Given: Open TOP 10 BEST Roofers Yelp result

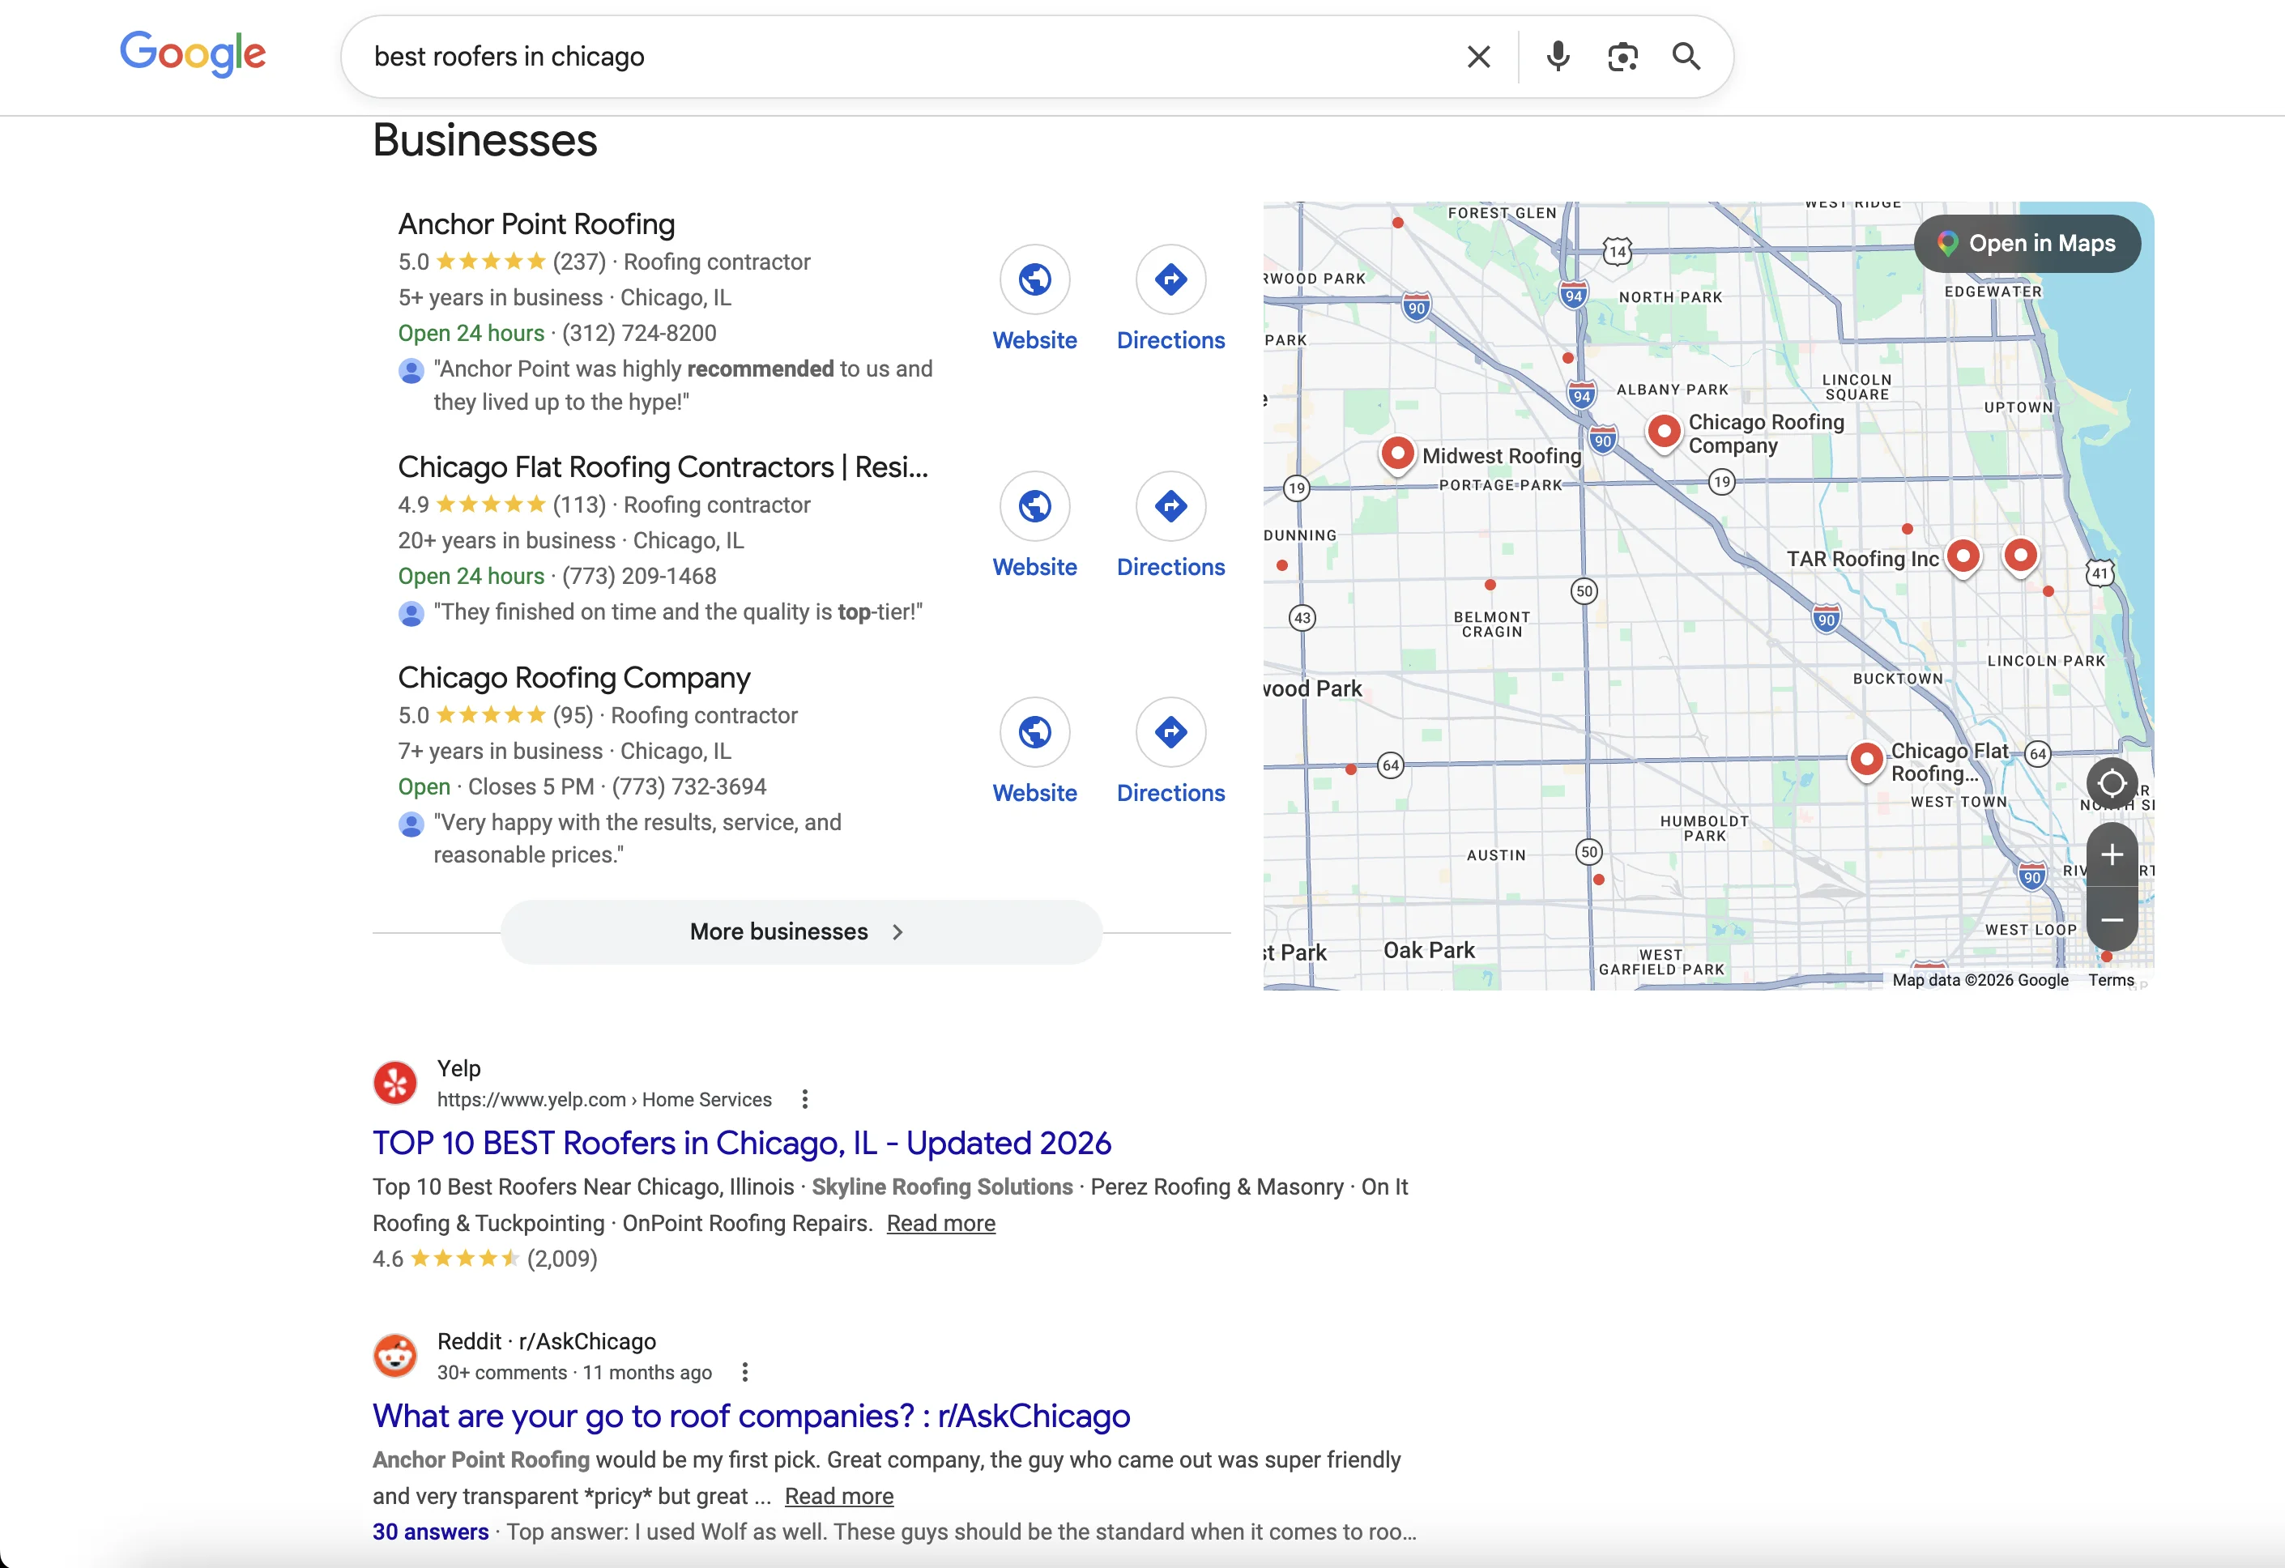Looking at the screenshot, I should click(x=741, y=1144).
